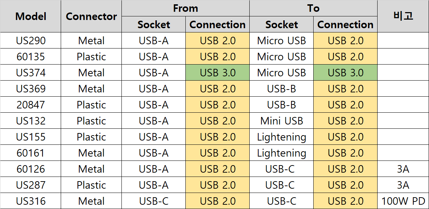The height and width of the screenshot is (209, 429).
Task: Select the US374 model cell
Action: pyautogui.click(x=31, y=73)
